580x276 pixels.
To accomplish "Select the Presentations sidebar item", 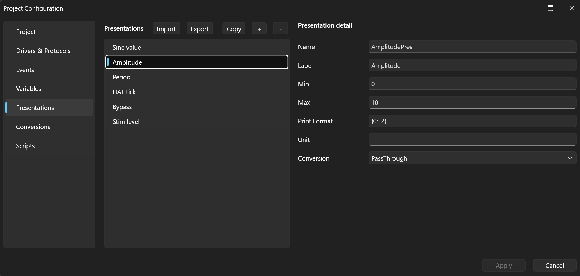I will (x=49, y=108).
